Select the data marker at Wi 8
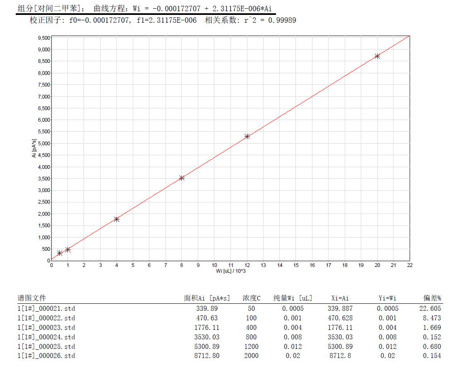 (x=182, y=178)
